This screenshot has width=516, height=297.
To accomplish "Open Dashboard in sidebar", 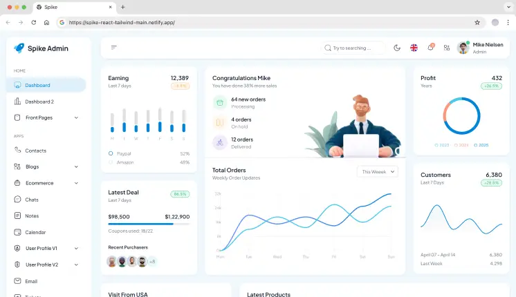I will pyautogui.click(x=46, y=85).
